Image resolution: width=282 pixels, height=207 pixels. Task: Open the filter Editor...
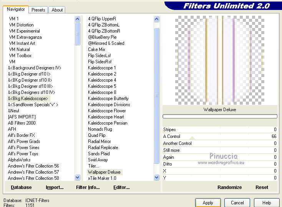click(121, 187)
